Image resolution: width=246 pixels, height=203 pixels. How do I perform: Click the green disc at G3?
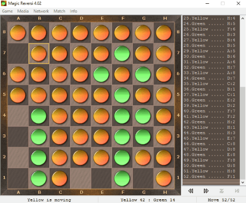(x=143, y=136)
